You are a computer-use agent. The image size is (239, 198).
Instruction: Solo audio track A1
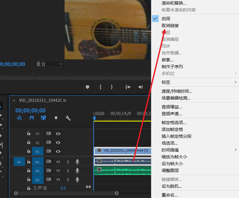tap(68, 162)
